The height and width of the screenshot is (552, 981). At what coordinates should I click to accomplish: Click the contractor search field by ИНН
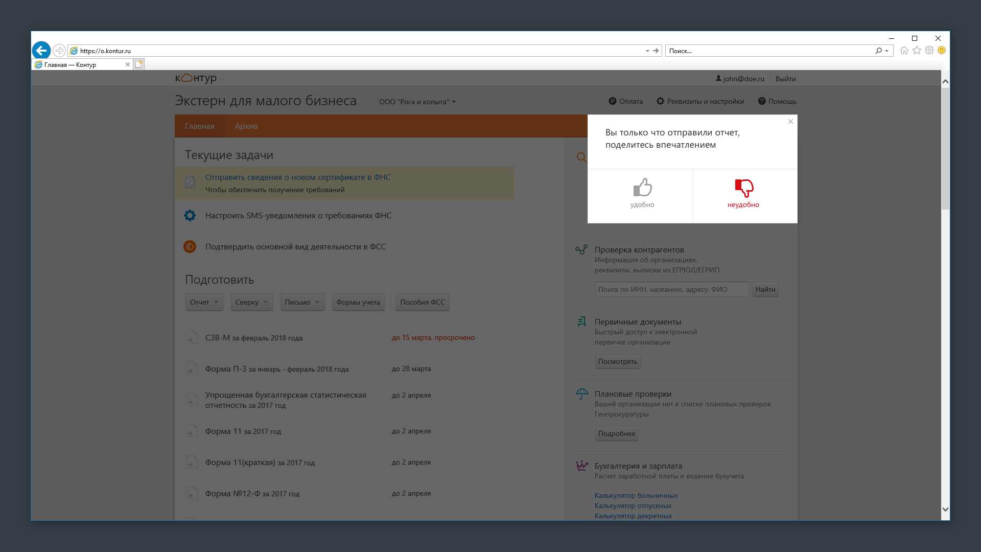671,289
